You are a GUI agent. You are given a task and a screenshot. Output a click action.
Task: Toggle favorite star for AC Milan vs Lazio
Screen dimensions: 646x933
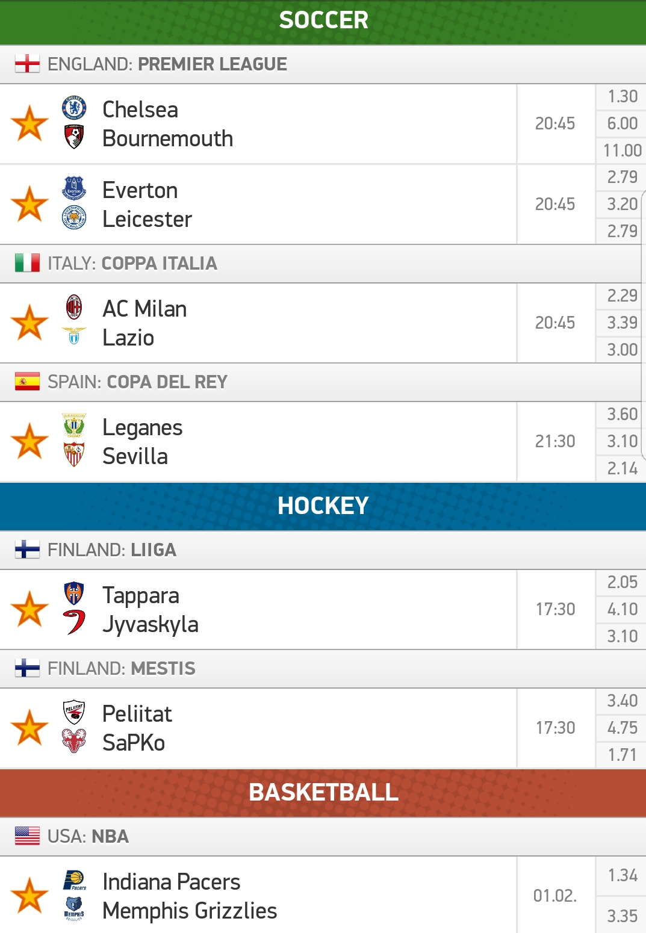[x=30, y=323]
